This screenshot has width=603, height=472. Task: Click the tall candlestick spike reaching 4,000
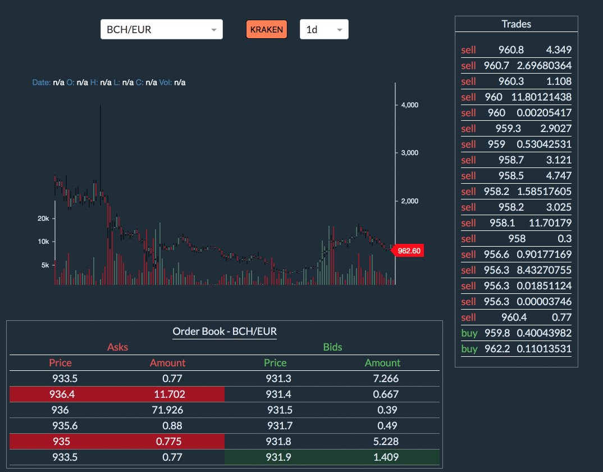100,140
